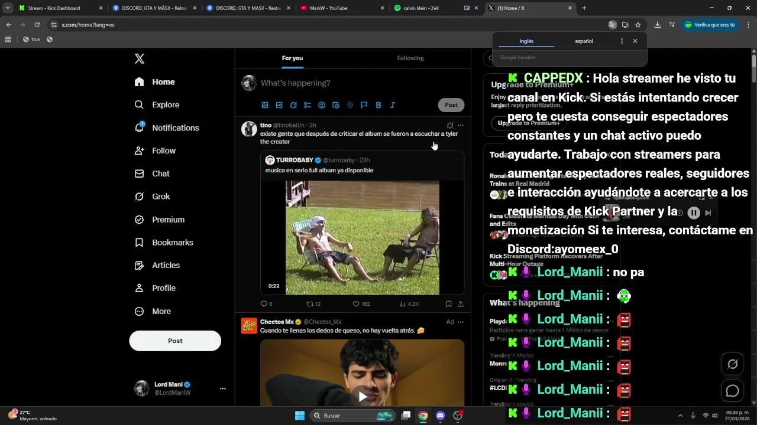The height and width of the screenshot is (425, 757).
Task: Open a new browser tab
Action: (x=584, y=8)
